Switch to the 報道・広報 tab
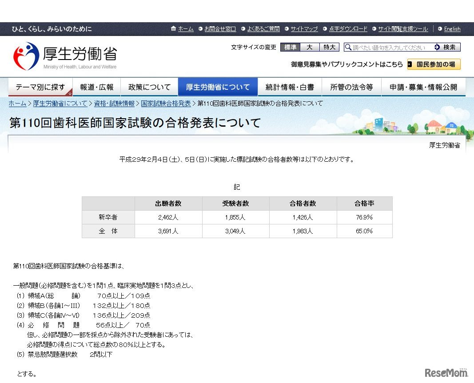474x383 pixels. coord(96,87)
